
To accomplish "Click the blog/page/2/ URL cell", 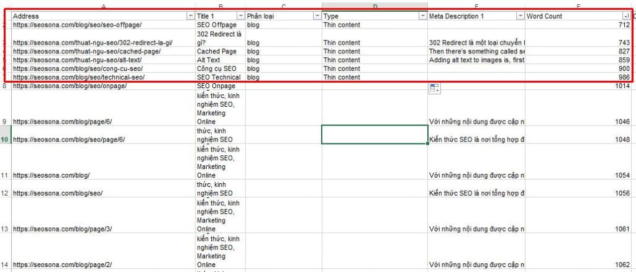I will point(103,250).
